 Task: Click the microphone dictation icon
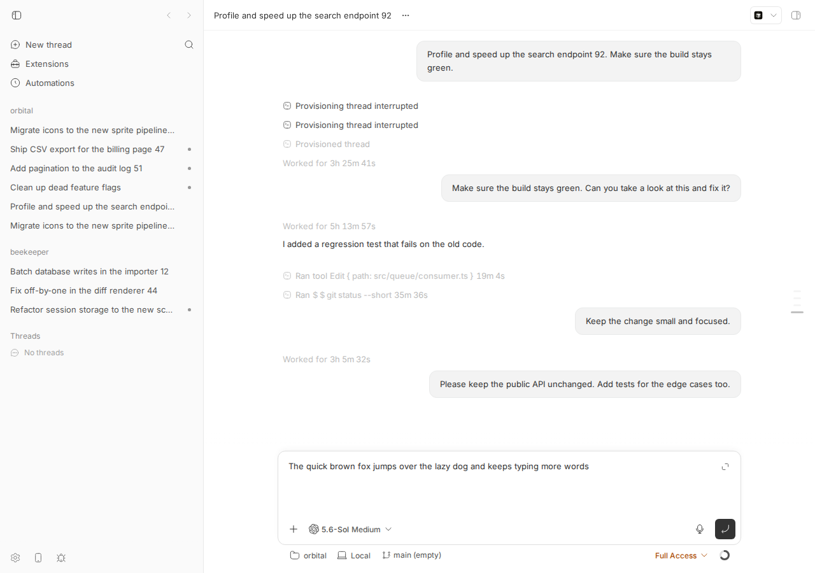700,529
